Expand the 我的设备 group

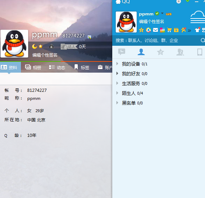tap(117, 64)
